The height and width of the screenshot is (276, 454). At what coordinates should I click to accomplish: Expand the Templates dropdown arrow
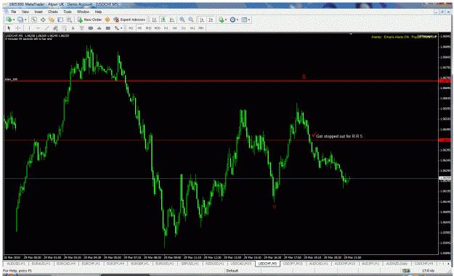(249, 20)
